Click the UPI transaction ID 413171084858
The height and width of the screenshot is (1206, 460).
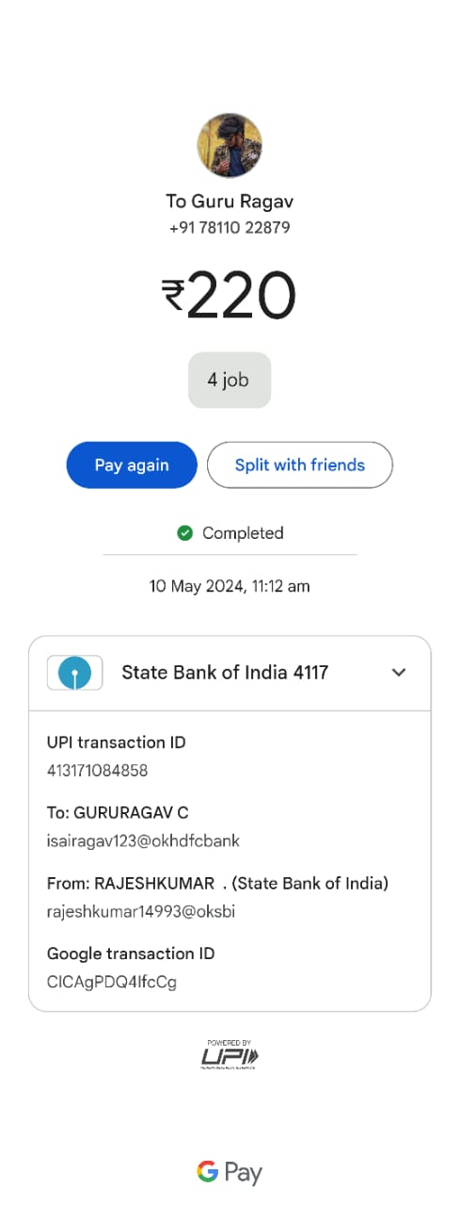click(x=98, y=771)
